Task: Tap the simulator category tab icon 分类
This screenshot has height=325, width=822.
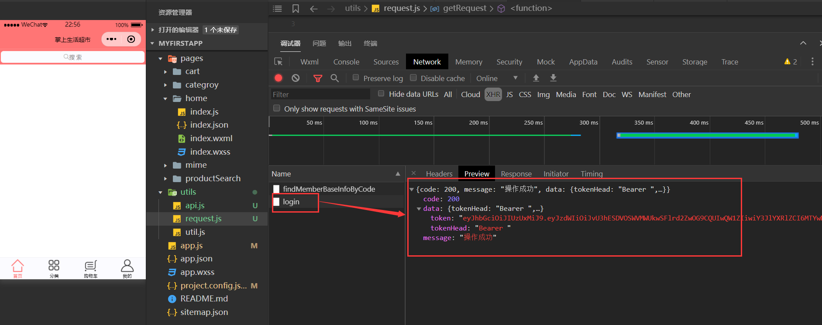Action: (x=54, y=268)
